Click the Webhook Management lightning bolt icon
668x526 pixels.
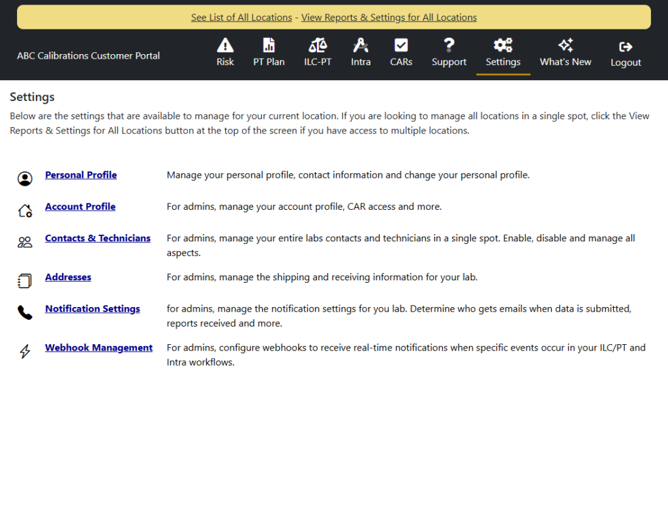(x=25, y=352)
